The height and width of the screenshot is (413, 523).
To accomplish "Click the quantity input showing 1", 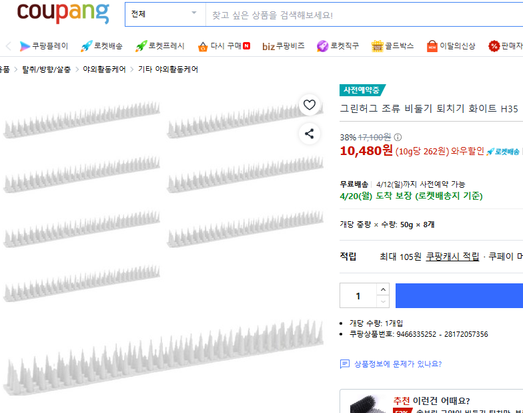I will (x=358, y=295).
